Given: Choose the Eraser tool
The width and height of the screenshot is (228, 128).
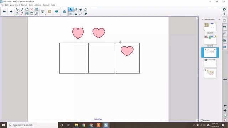Looking at the screenshot, I should pyautogui.click(x=85, y=14).
